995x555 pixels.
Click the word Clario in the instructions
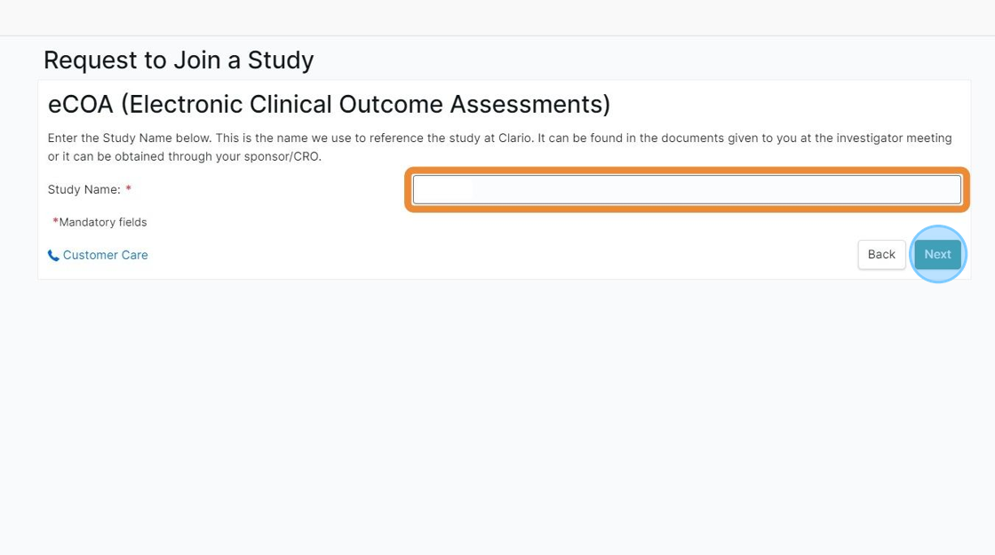(x=514, y=139)
